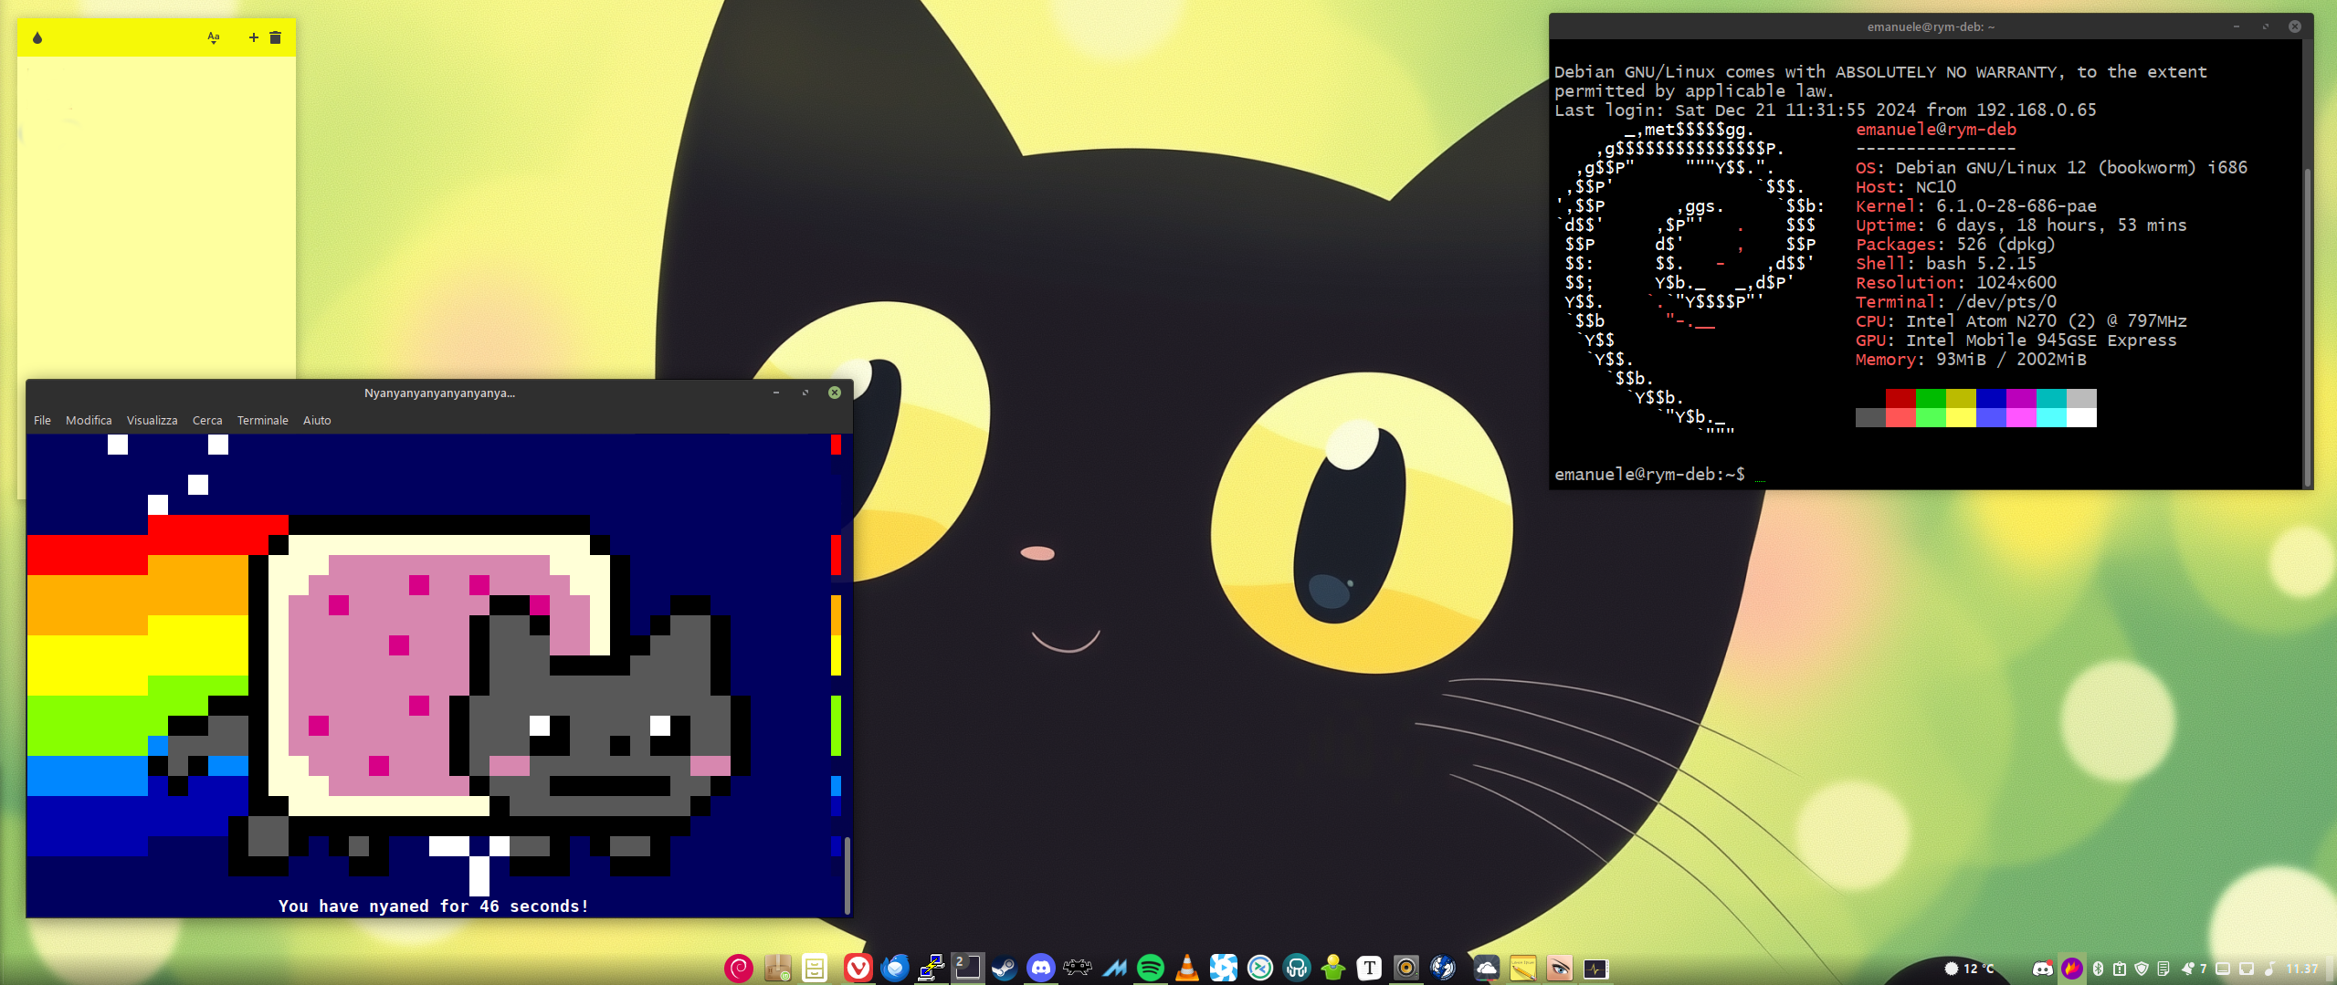Open the sticky notes app in dock
The image size is (2337, 985).
coord(1523,968)
